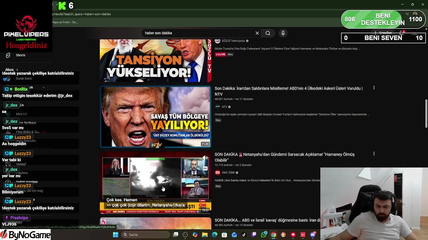Open 'Später ansehen' in sidebar
428x240 pixels.
tap(27, 182)
